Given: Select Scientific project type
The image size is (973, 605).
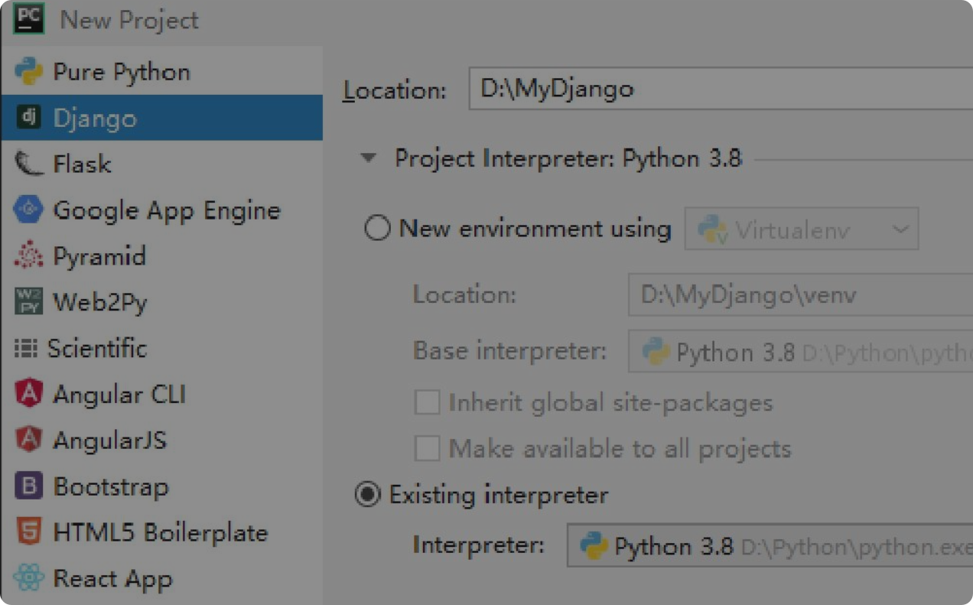Looking at the screenshot, I should [x=161, y=348].
